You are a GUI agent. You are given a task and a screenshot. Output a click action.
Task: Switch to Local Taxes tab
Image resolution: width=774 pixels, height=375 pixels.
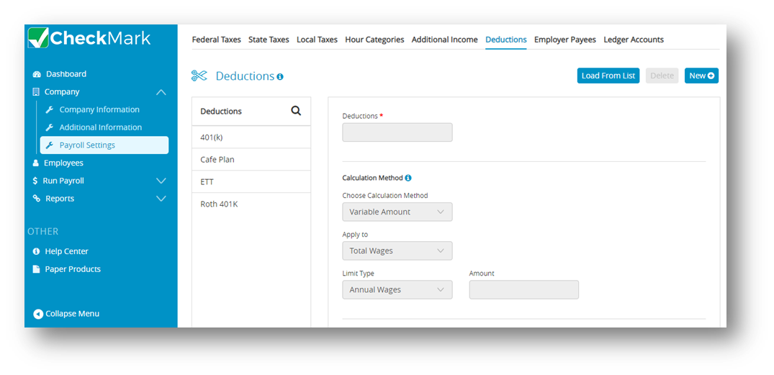(317, 40)
